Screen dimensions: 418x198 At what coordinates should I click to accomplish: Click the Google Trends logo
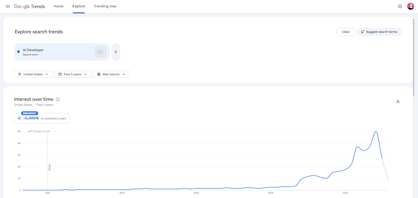pos(29,6)
